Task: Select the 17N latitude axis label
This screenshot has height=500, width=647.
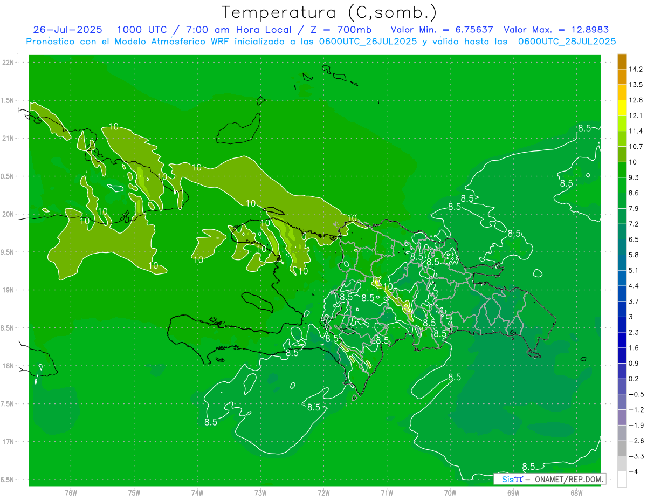Action: pyautogui.click(x=8, y=442)
